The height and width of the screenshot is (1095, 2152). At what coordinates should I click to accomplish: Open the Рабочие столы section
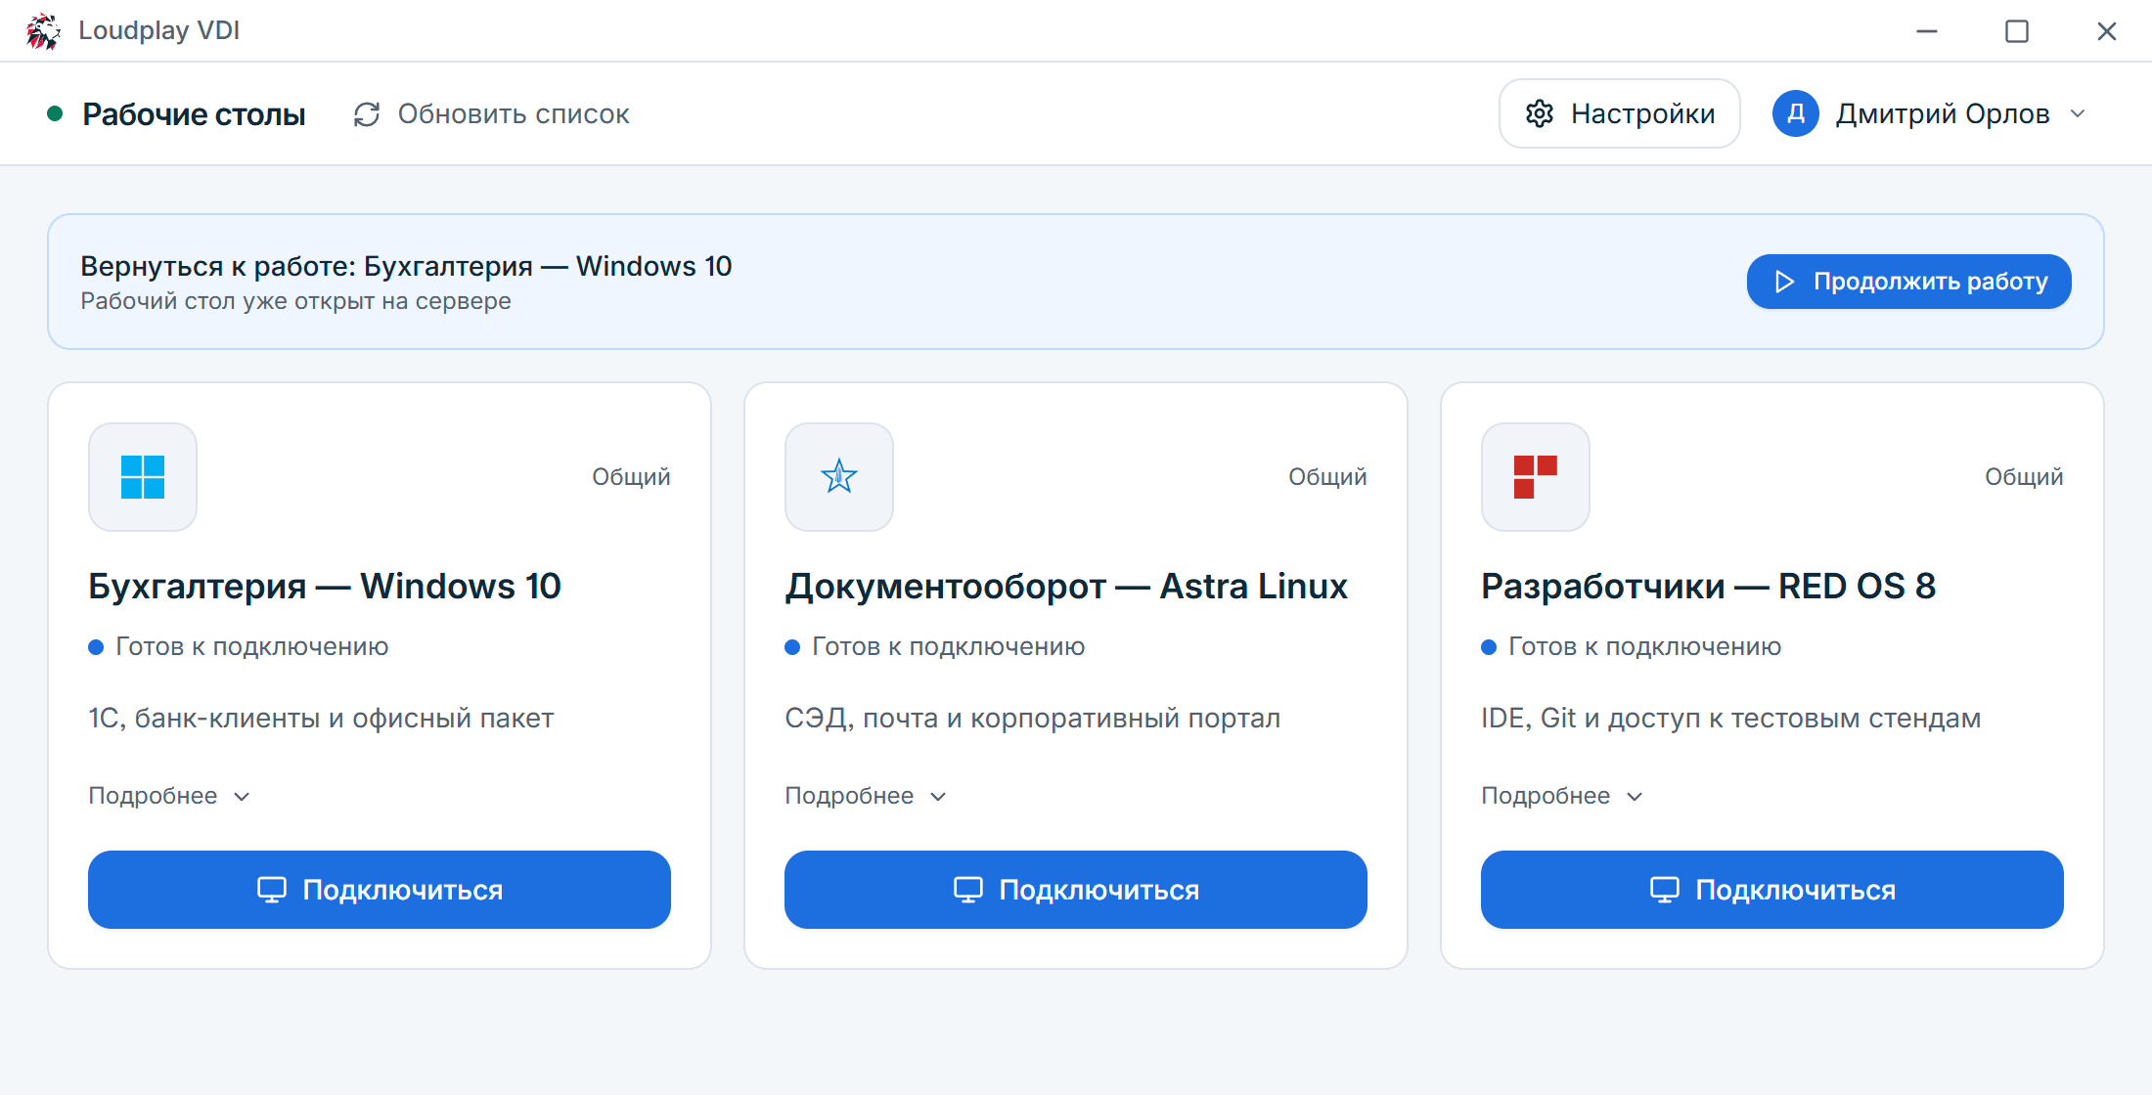coord(194,114)
